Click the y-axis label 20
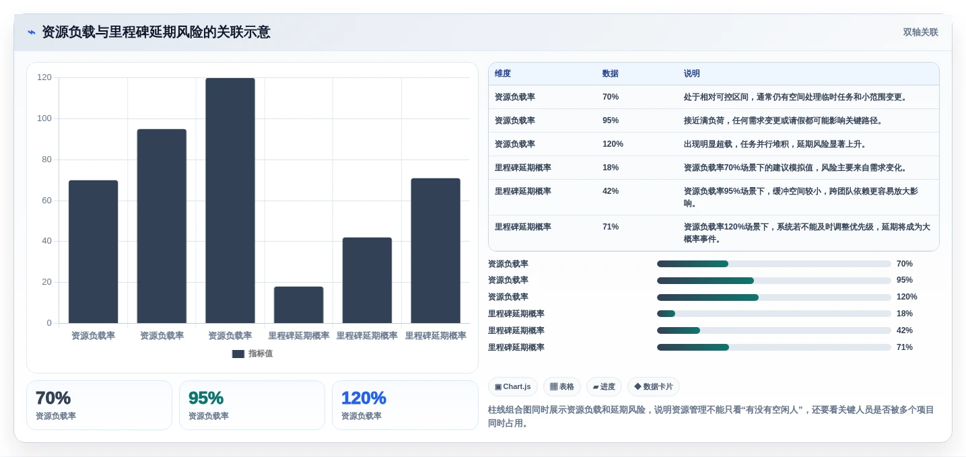Screen dimensions: 966x457 click(46, 282)
